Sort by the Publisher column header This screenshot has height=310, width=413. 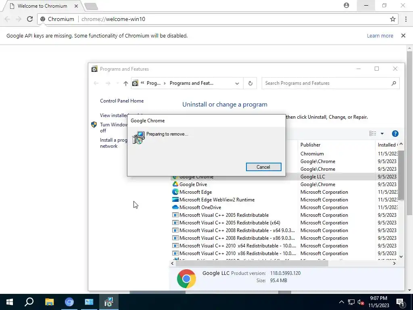click(337, 145)
